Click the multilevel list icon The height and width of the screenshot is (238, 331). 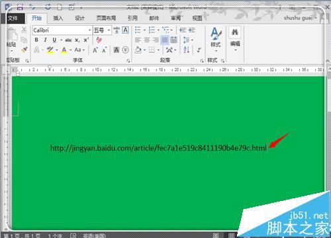click(x=165, y=30)
